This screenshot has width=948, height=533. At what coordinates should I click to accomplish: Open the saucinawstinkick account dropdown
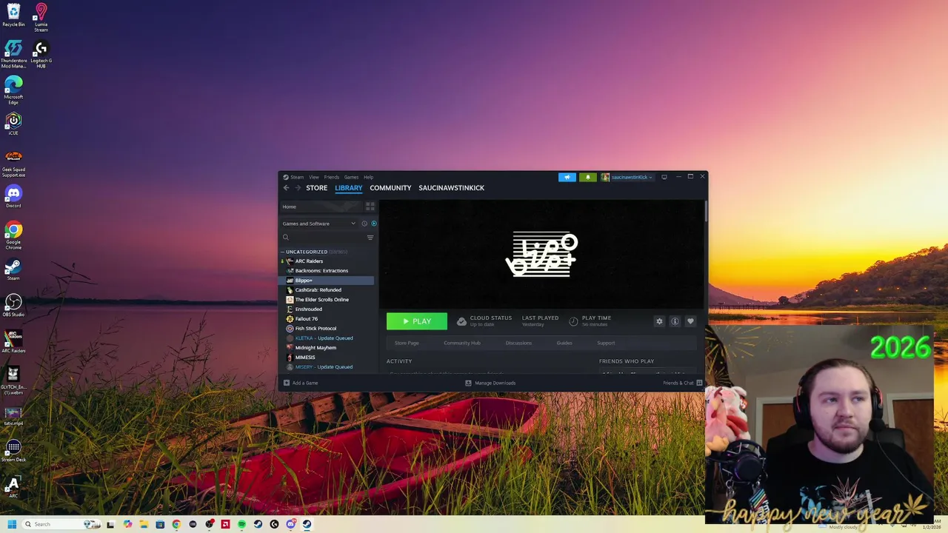627,177
